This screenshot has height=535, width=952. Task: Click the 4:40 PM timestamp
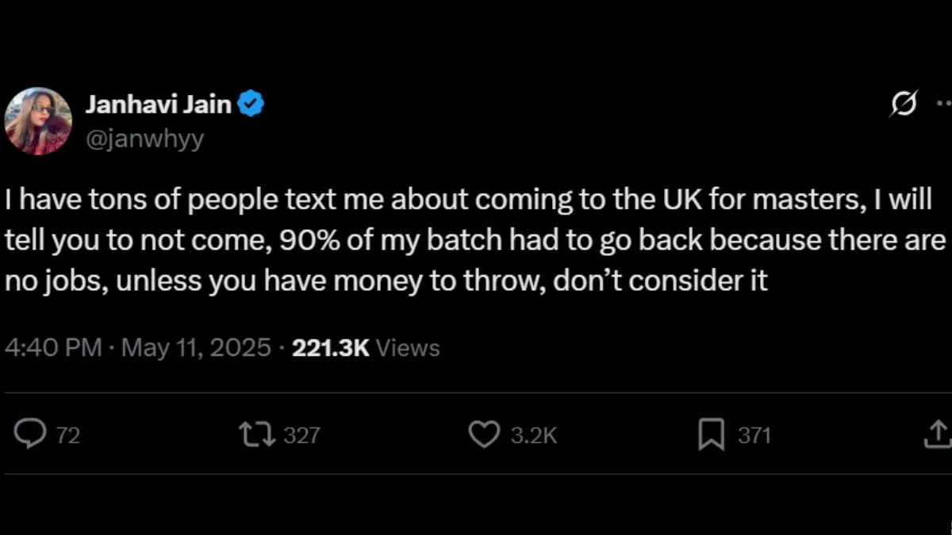(52, 348)
